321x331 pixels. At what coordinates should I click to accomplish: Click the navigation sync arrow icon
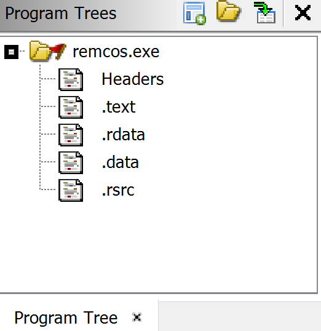tap(265, 13)
